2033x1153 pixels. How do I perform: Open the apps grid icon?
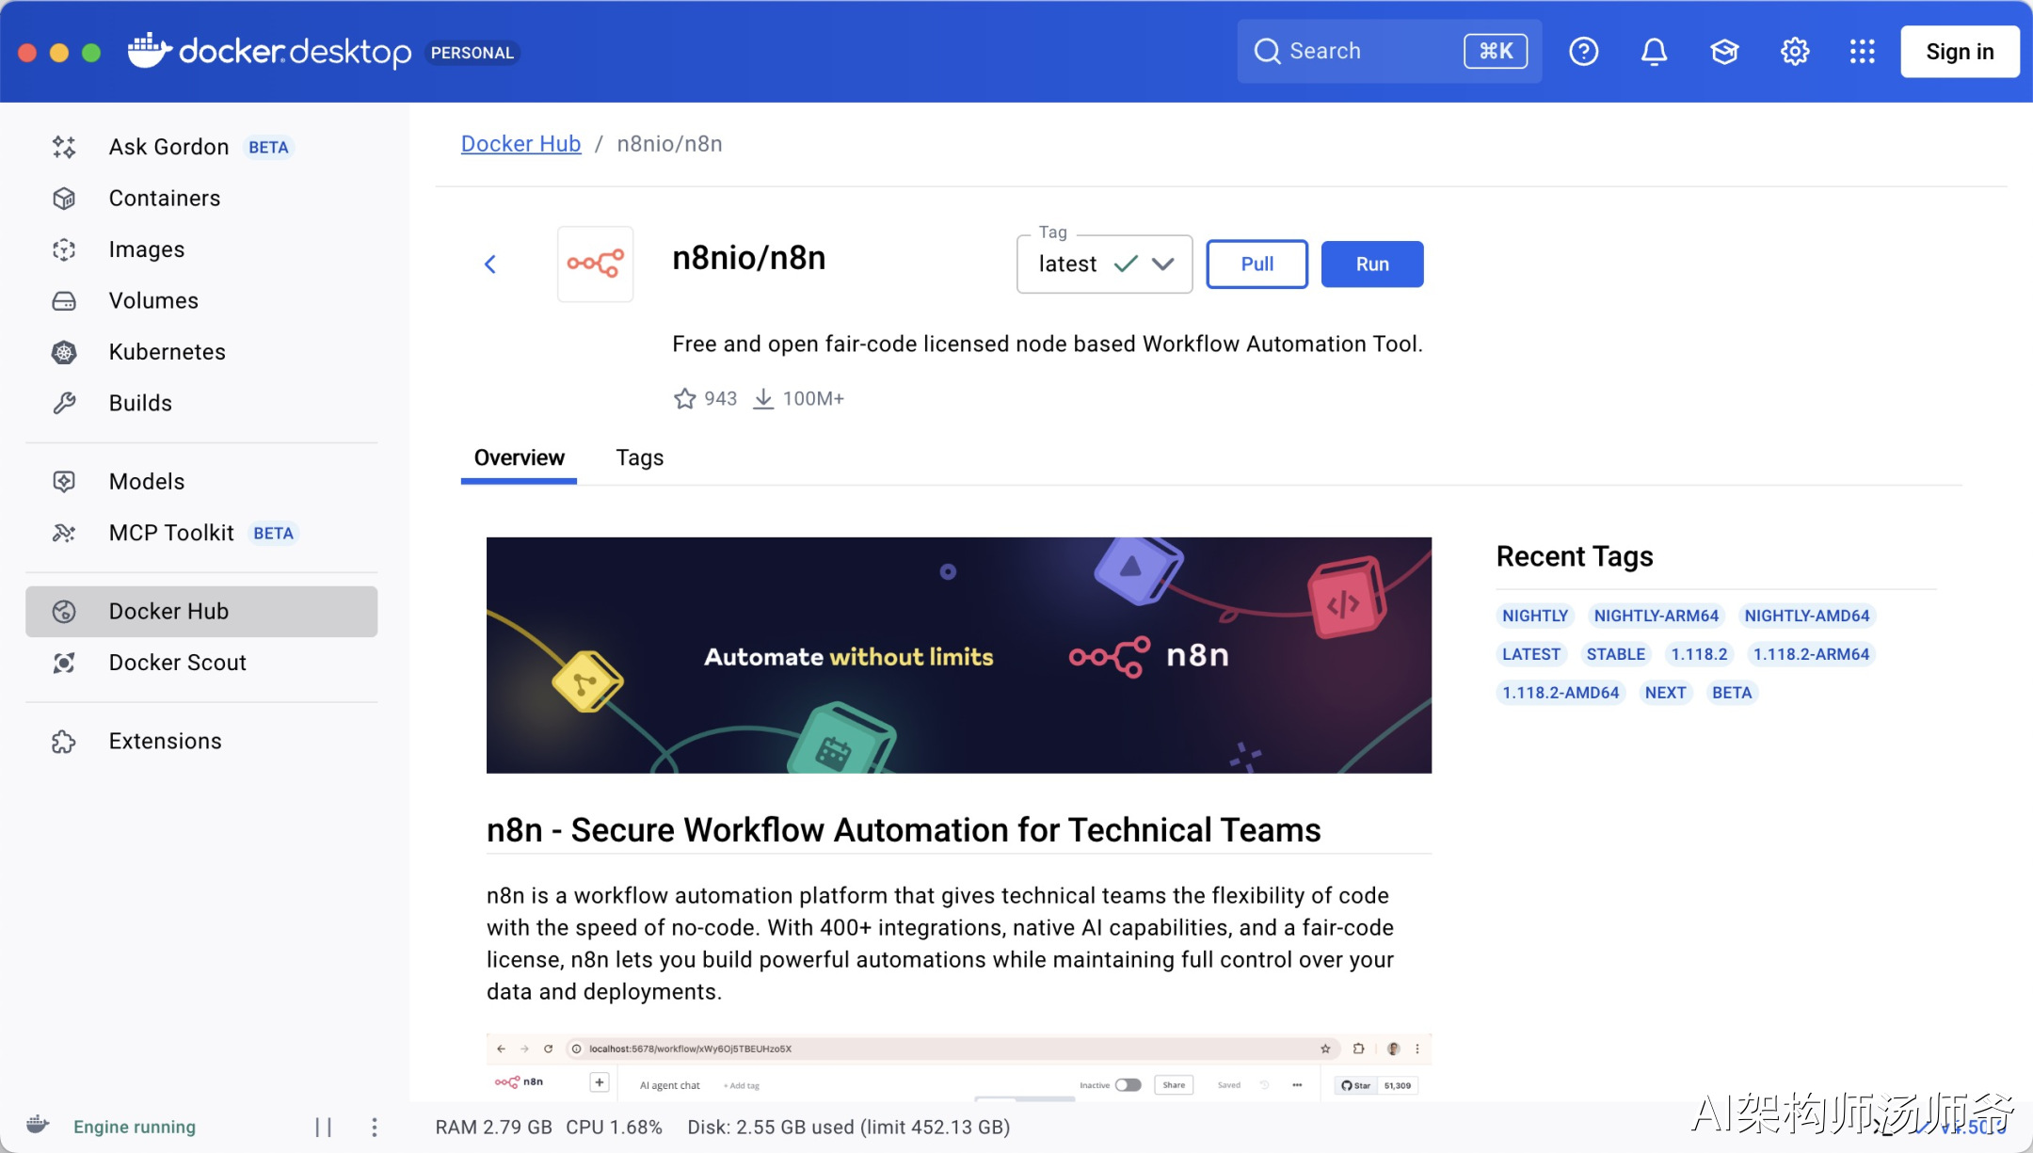(x=1862, y=51)
